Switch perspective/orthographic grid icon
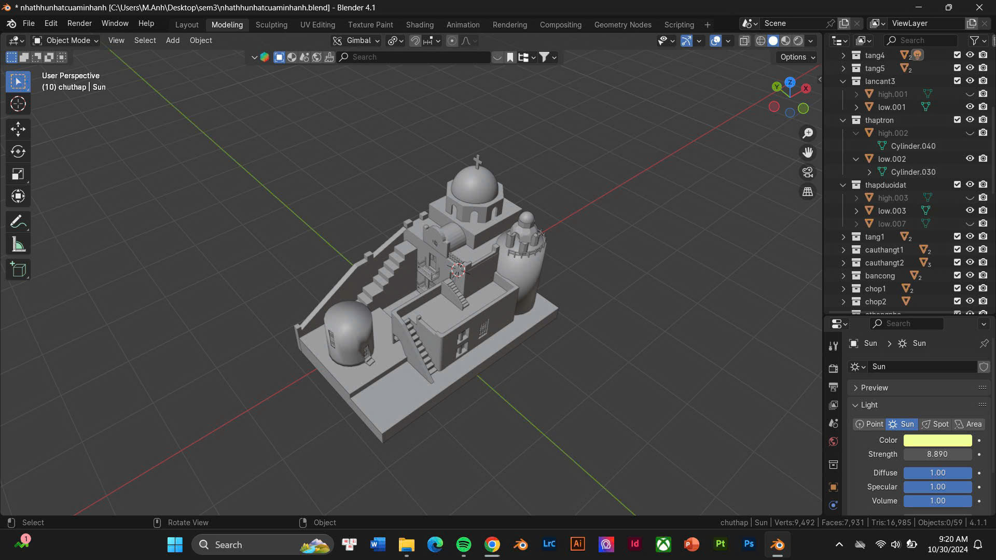Screen dimensions: 996x560 point(808,192)
